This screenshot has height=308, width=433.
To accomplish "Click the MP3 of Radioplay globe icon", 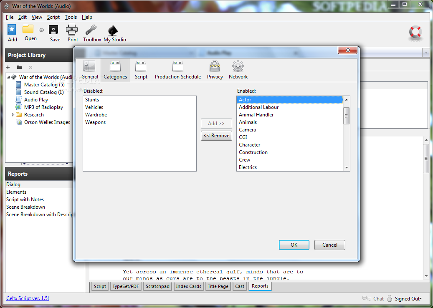I will pos(18,107).
